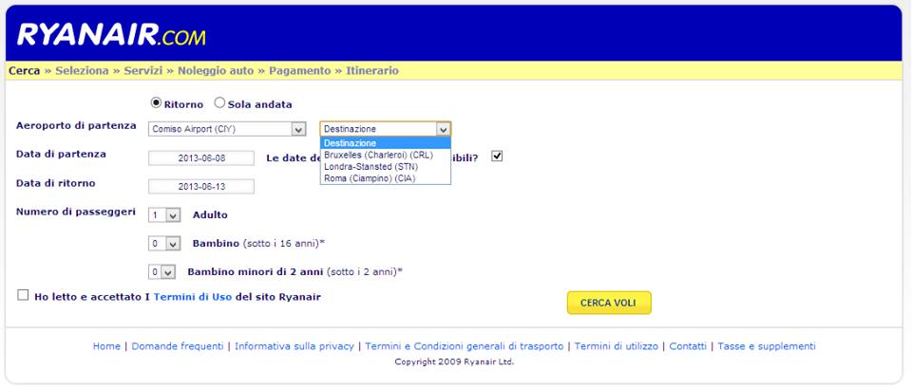Go to the Servizi breadcrumb step

[x=143, y=71]
